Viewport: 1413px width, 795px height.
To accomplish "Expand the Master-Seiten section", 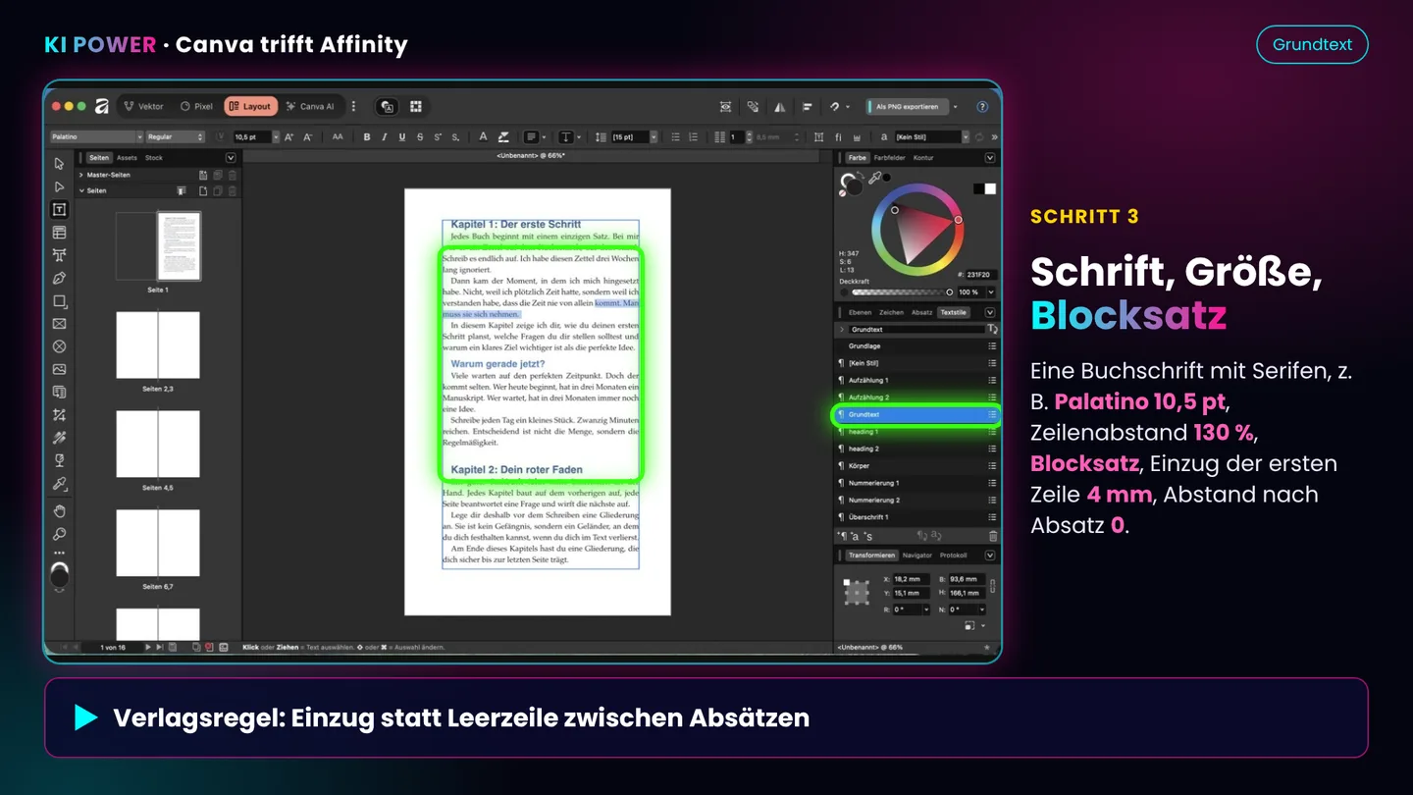I will click(81, 175).
